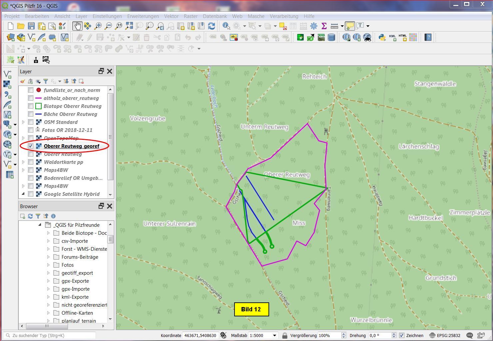
Task: Open the Maßstab scale dropdown
Action: (x=274, y=335)
